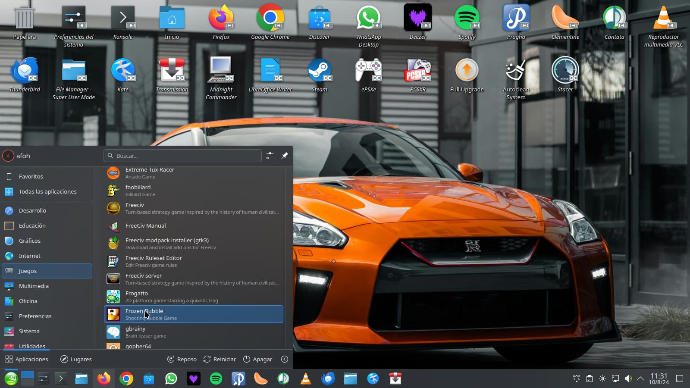Expand more session options arrow beside Apagar
This screenshot has width=690, height=388.
click(284, 359)
